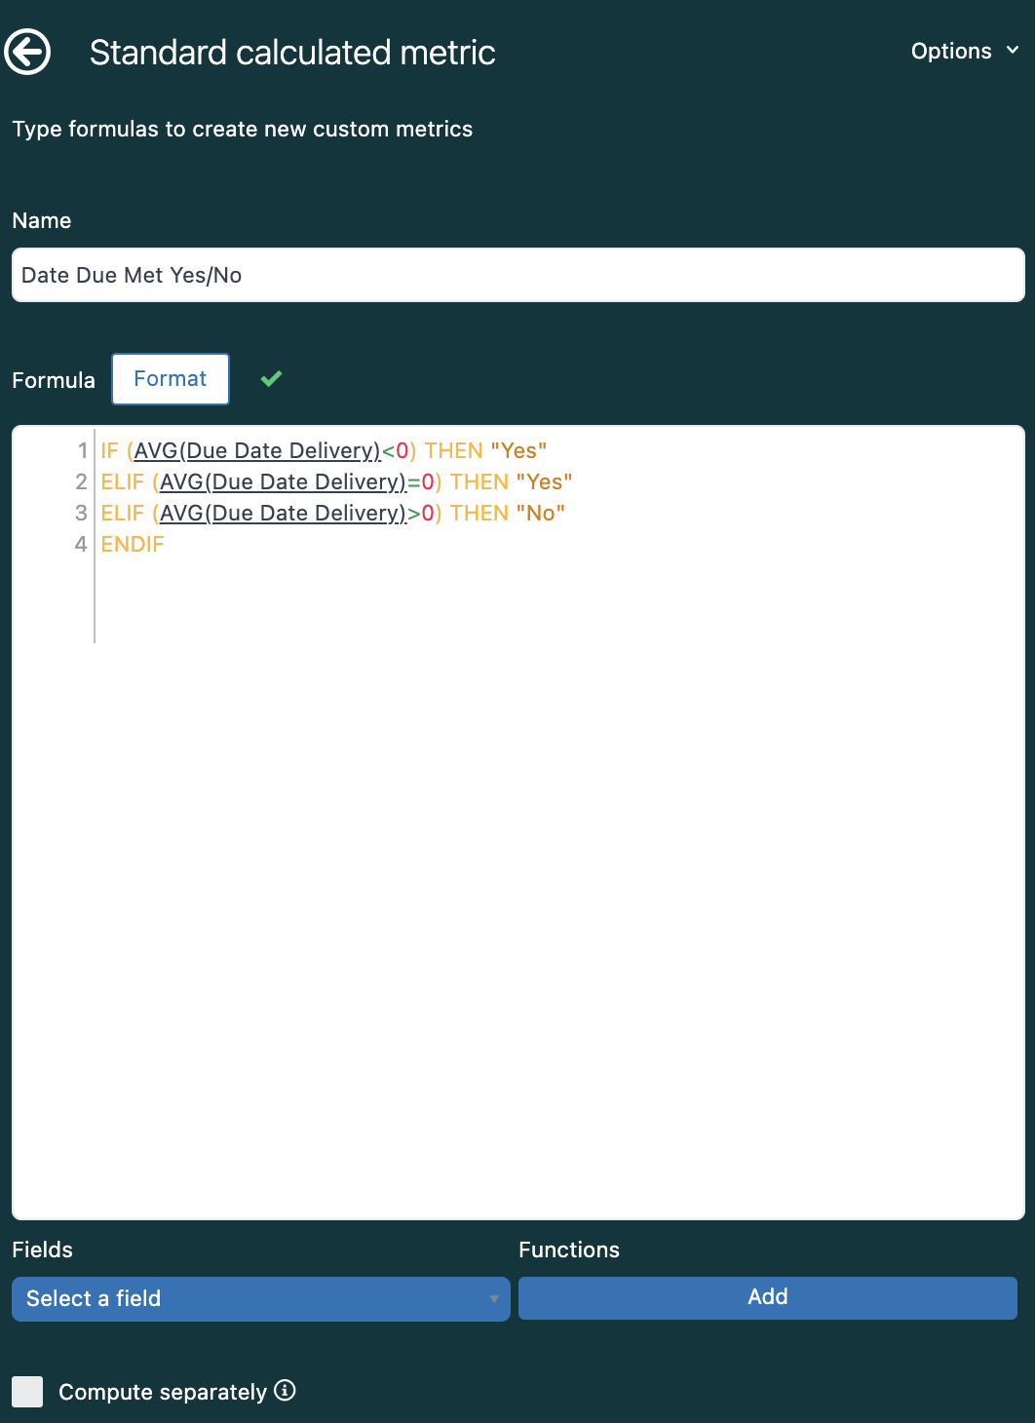Click AVG(Due Date Delivery) on line 2
This screenshot has width=1035, height=1423.
283,481
